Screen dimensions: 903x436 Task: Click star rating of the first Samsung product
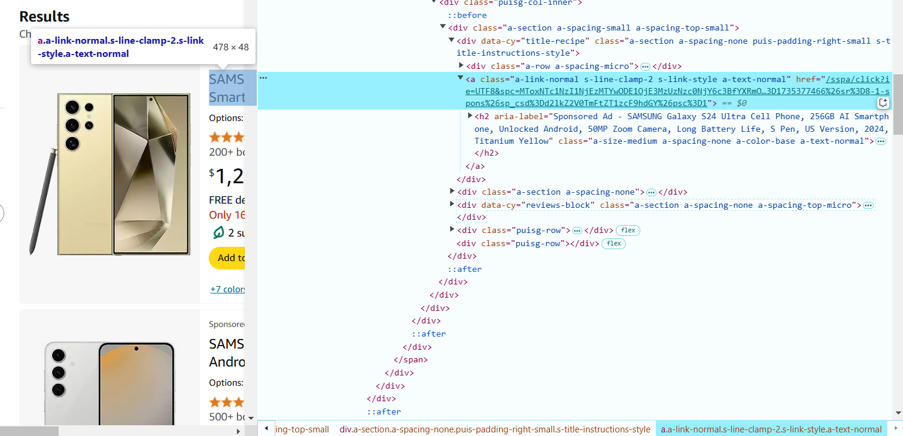point(226,137)
